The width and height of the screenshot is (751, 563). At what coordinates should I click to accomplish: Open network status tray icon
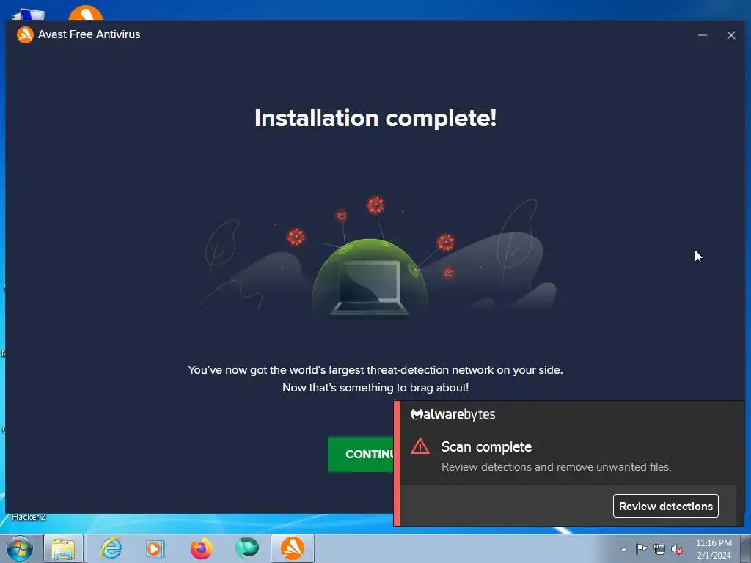tap(659, 549)
